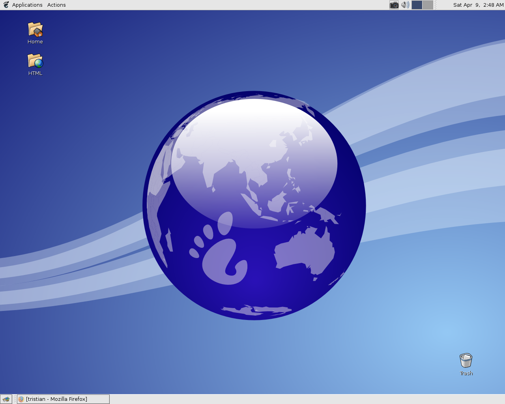Switch to the first (dark) workspace

coord(417,5)
